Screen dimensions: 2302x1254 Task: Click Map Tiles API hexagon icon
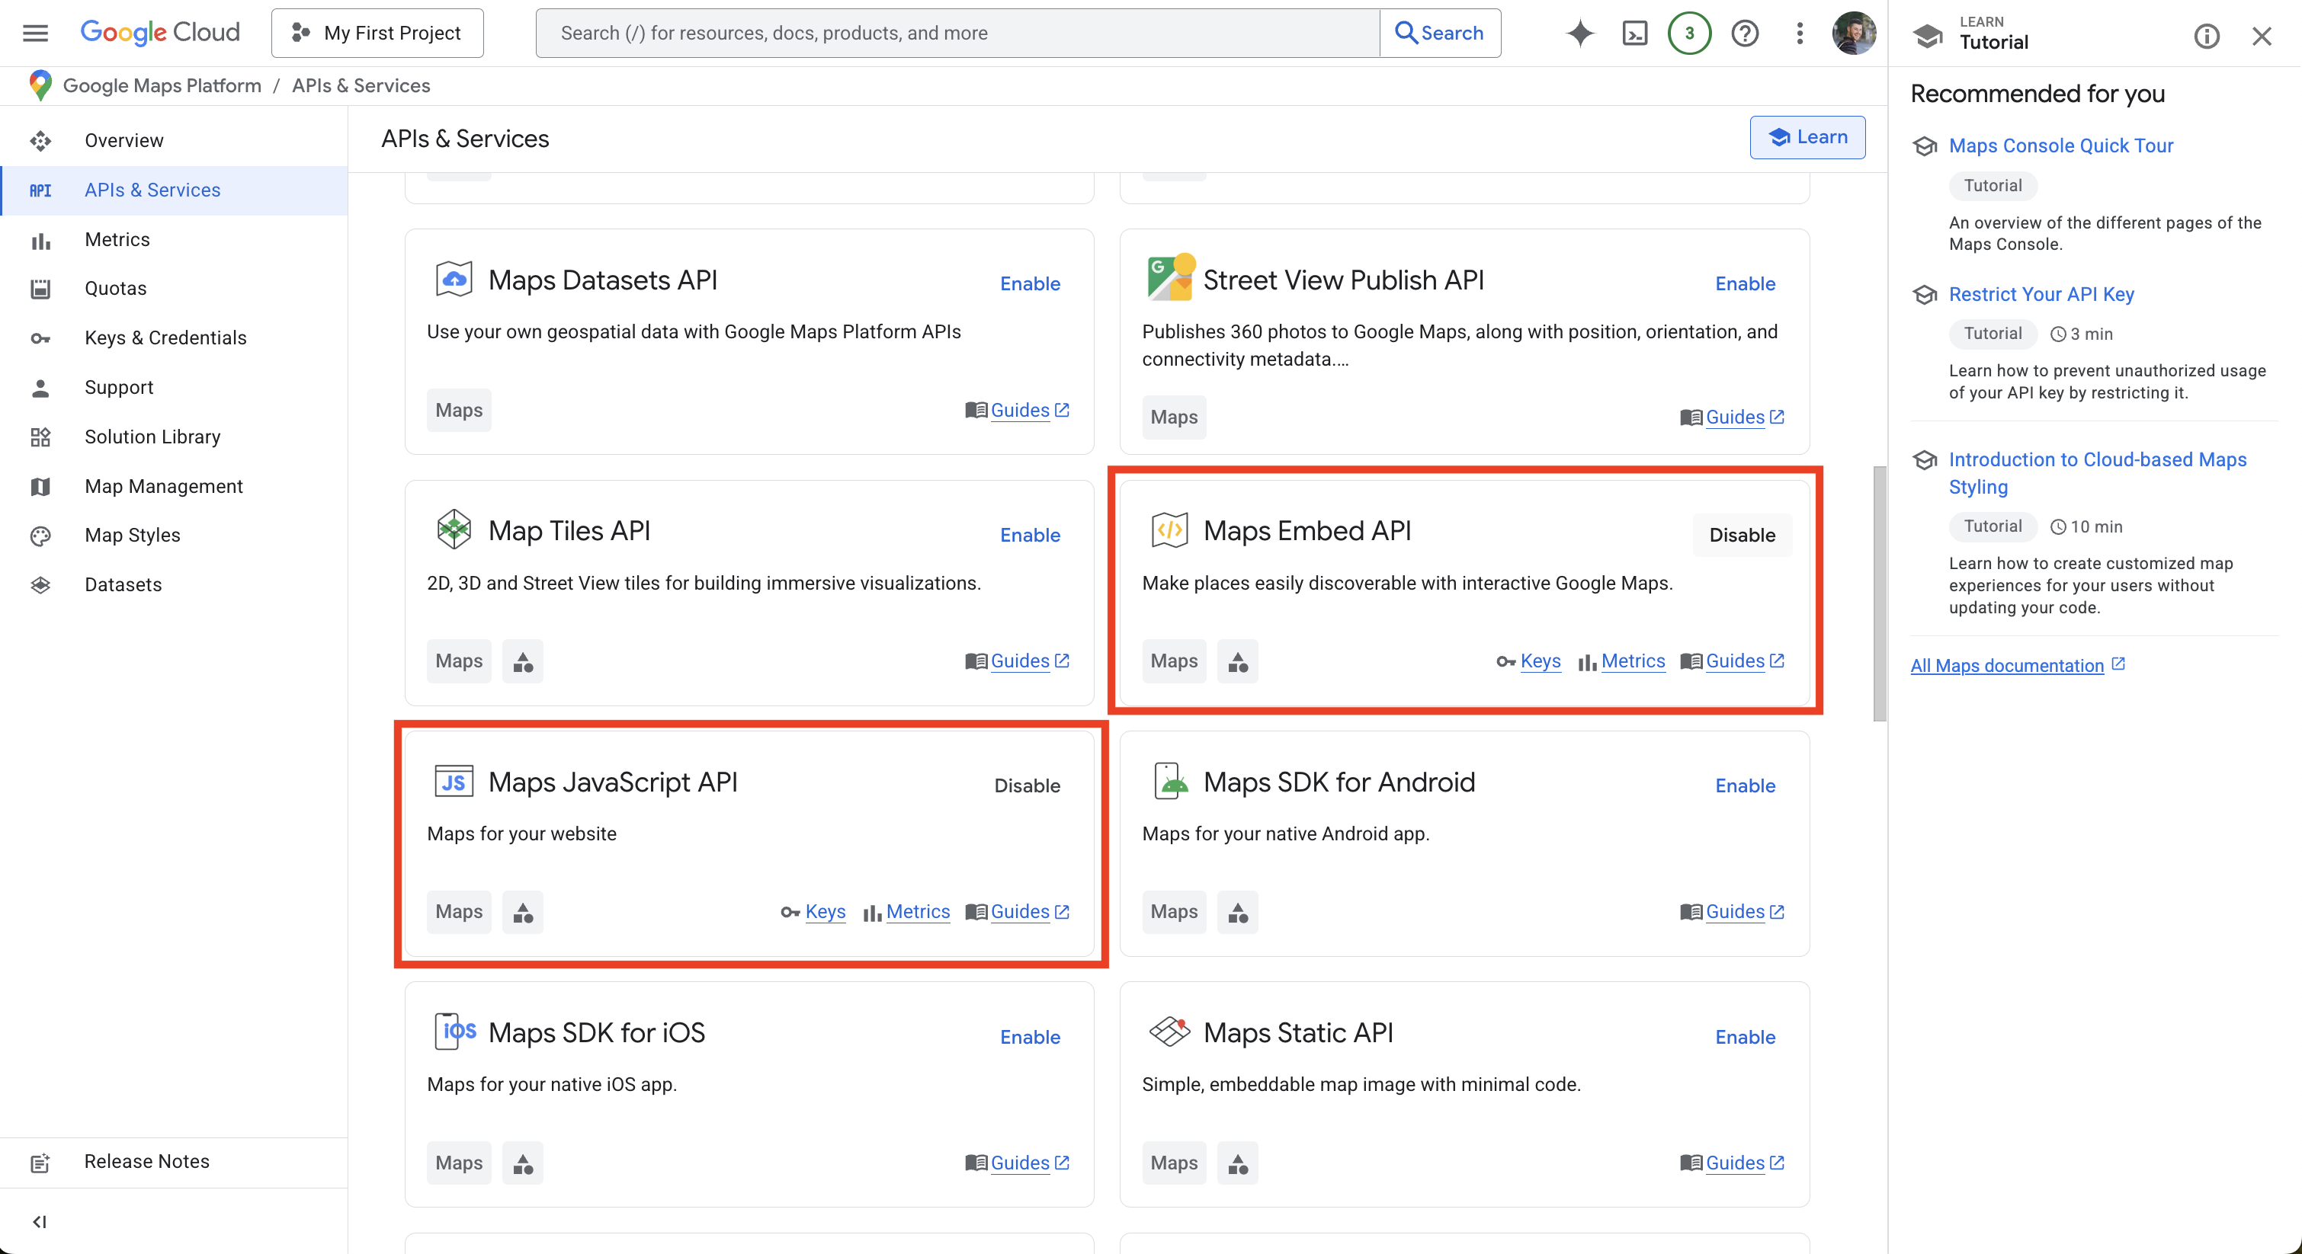pyautogui.click(x=454, y=529)
